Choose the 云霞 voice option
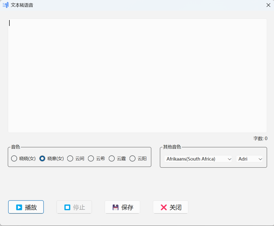The image size is (274, 226). [x=117, y=158]
